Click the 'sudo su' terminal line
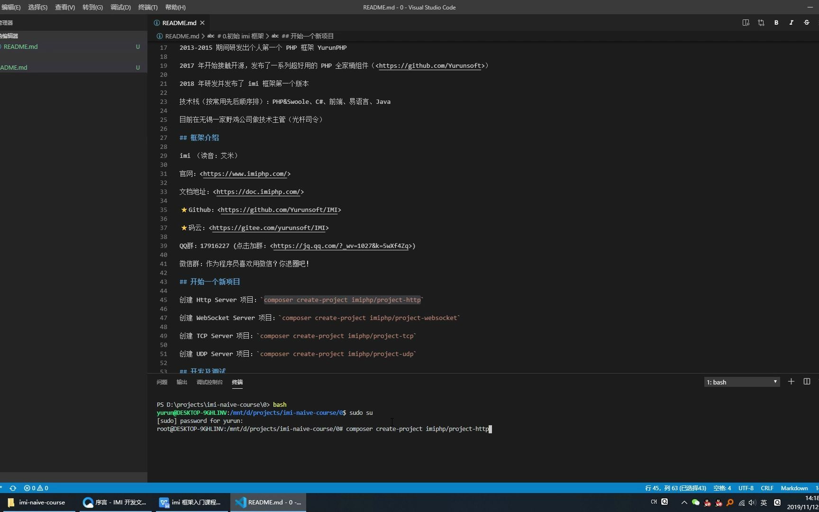The height and width of the screenshot is (512, 819). point(264,413)
